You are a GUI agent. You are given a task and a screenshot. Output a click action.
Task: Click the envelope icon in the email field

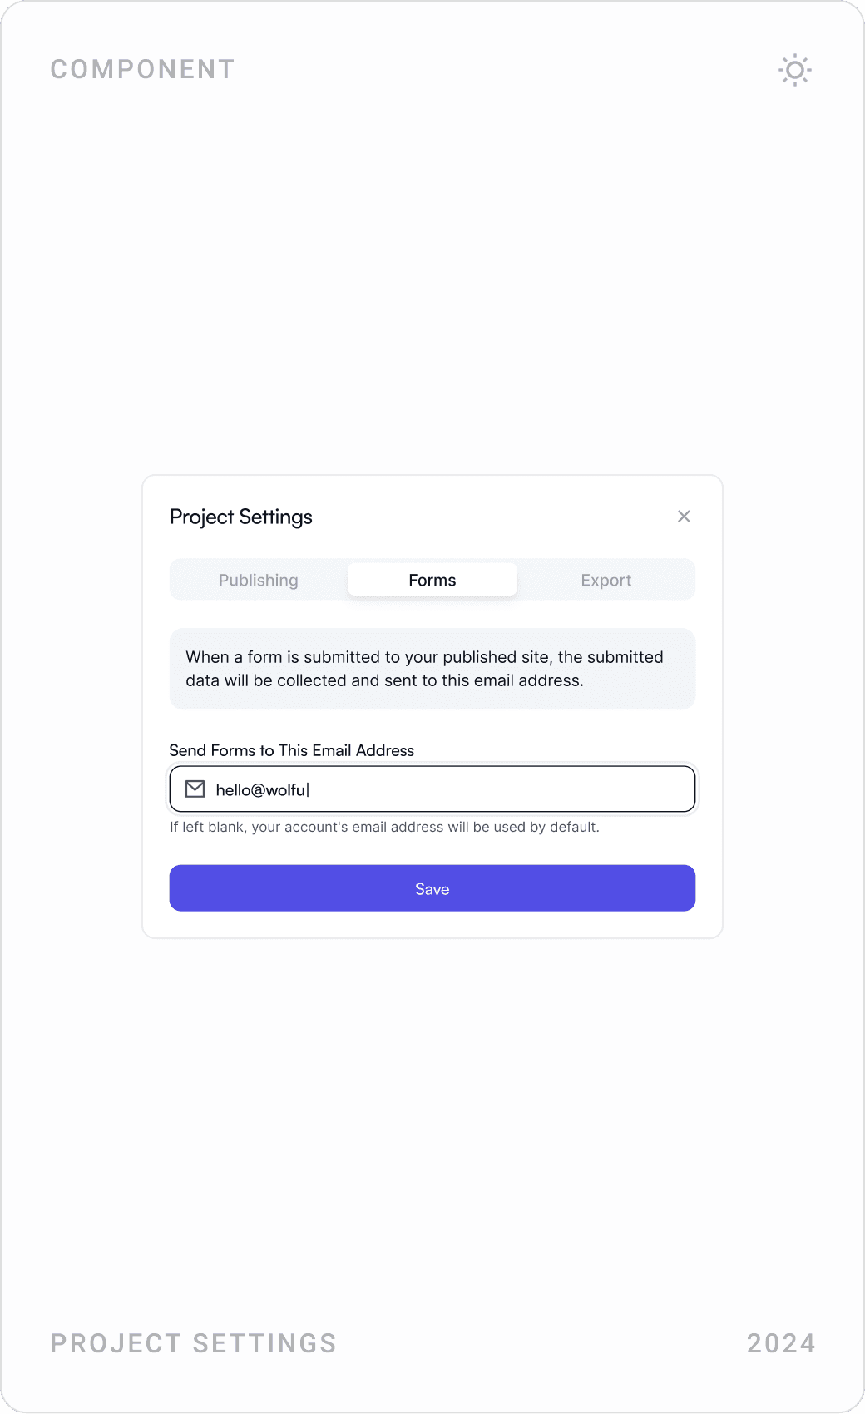pos(195,788)
